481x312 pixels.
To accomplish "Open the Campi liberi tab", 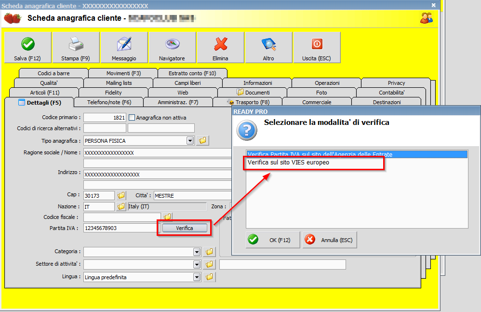I will coord(188,83).
